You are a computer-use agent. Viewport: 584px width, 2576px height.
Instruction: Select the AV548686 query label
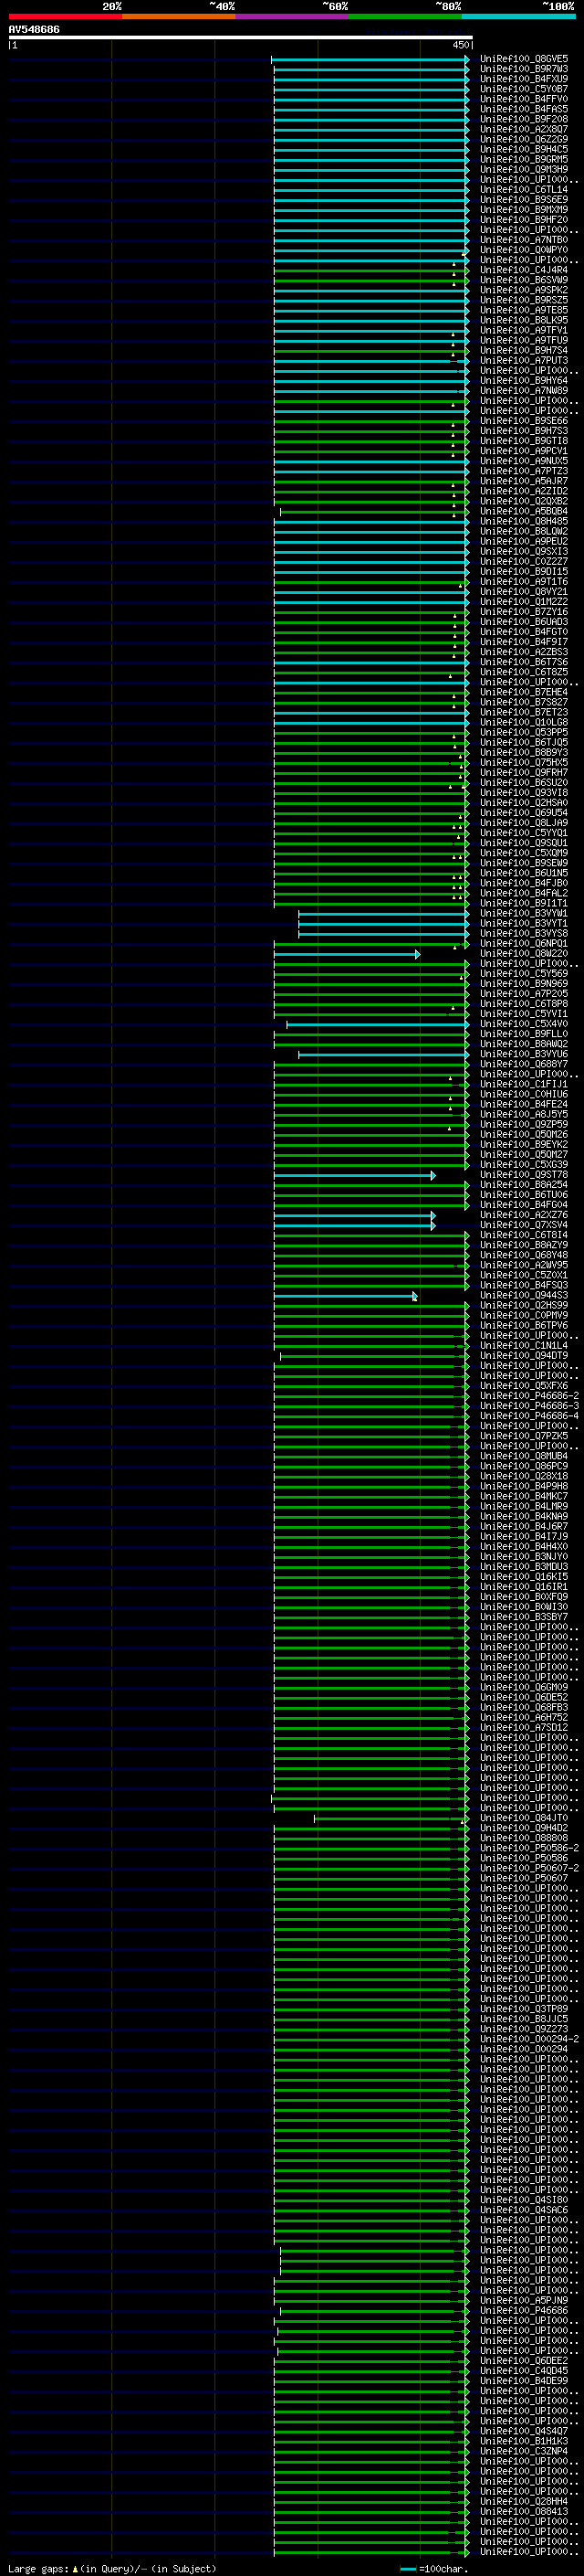click(34, 30)
